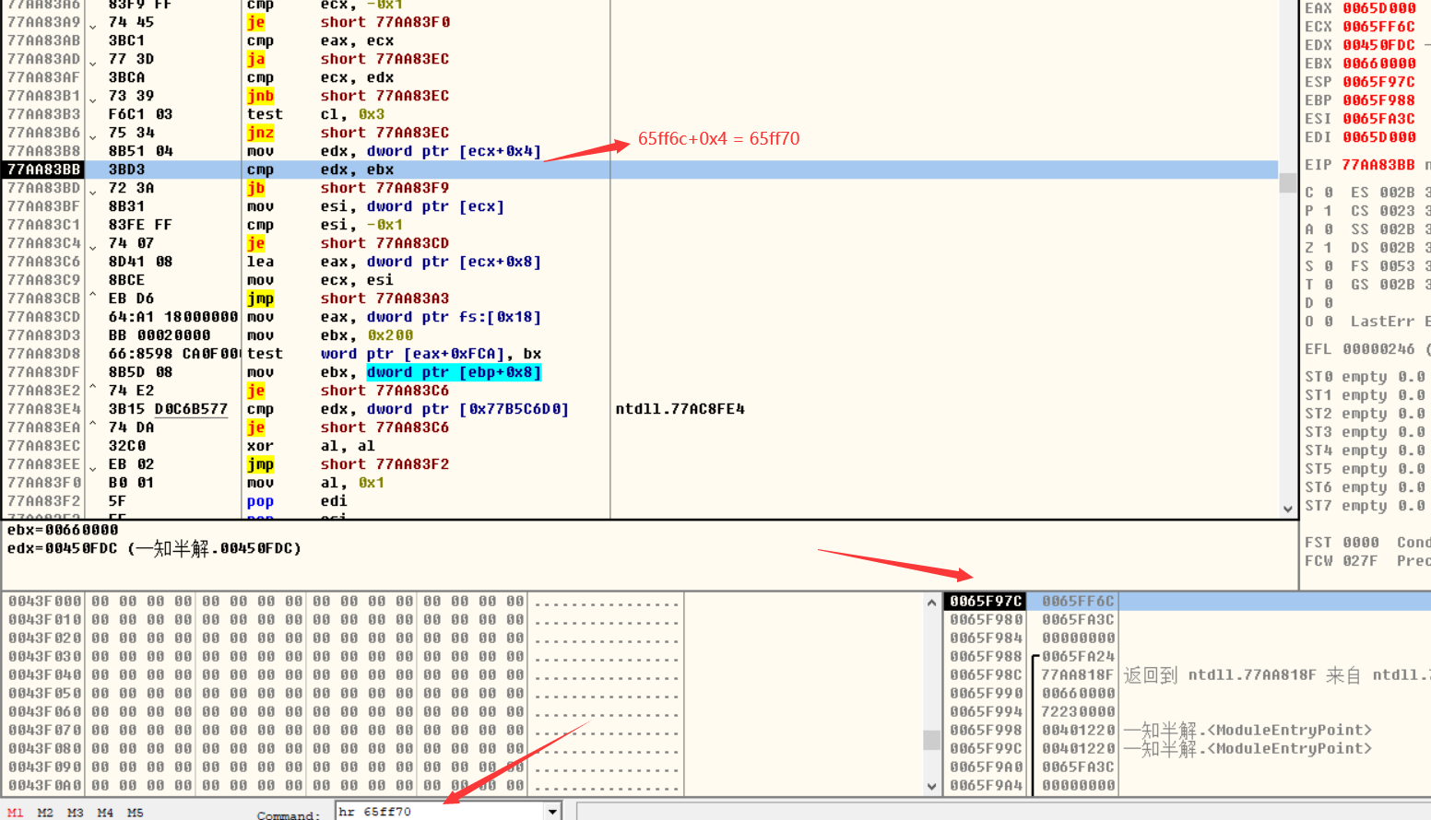
Task: Click the disassembly pane scrollbar thumb
Action: pyautogui.click(x=1288, y=182)
